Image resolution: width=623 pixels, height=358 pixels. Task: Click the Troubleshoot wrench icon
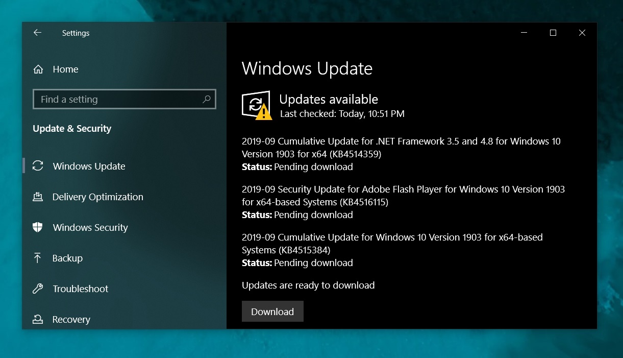click(38, 289)
